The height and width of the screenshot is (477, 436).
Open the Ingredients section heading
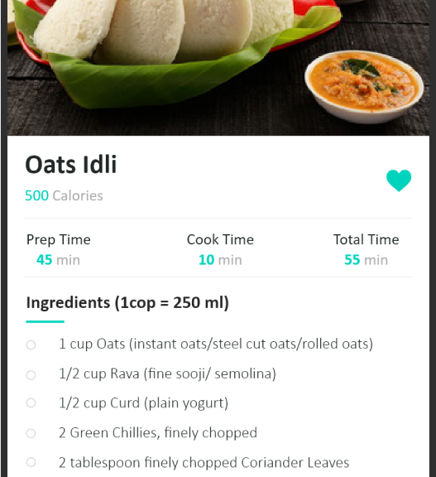click(127, 303)
